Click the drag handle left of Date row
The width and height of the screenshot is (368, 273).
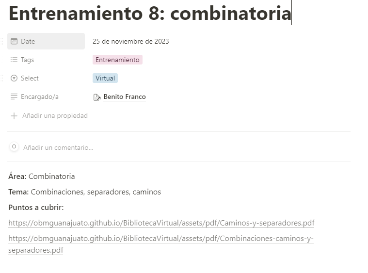pyautogui.click(x=2, y=41)
